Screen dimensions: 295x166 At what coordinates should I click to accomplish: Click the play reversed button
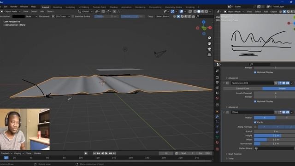point(102,153)
